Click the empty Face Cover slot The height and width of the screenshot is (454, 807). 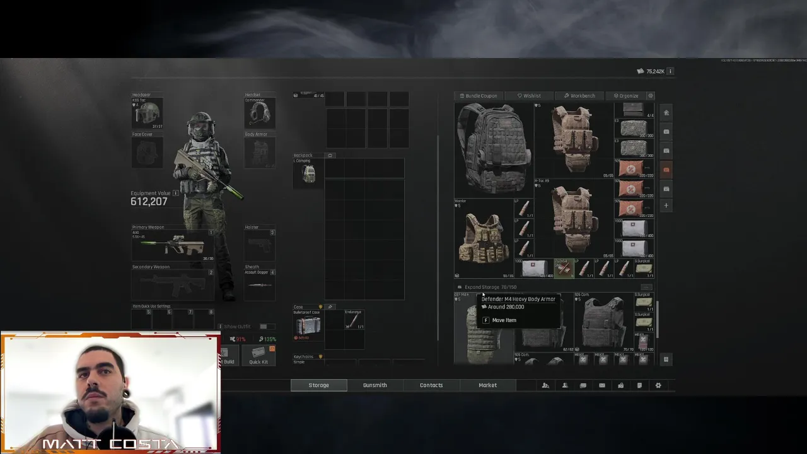147,153
